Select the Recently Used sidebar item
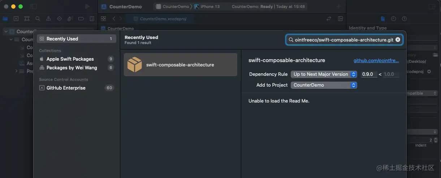This screenshot has width=441, height=178. [76, 39]
